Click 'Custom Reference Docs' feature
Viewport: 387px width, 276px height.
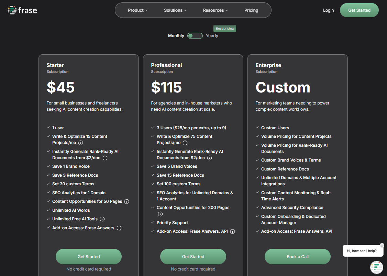click(285, 169)
